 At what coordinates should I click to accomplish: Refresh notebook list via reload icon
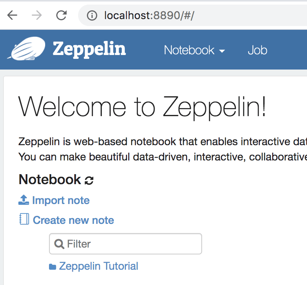click(x=89, y=180)
